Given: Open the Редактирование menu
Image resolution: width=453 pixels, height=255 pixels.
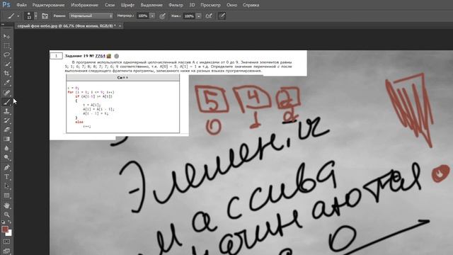Looking at the screenshot, I should pos(48,5).
